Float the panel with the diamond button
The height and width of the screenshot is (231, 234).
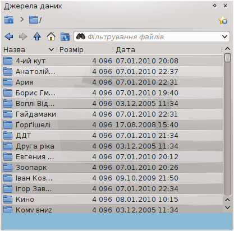[214, 6]
